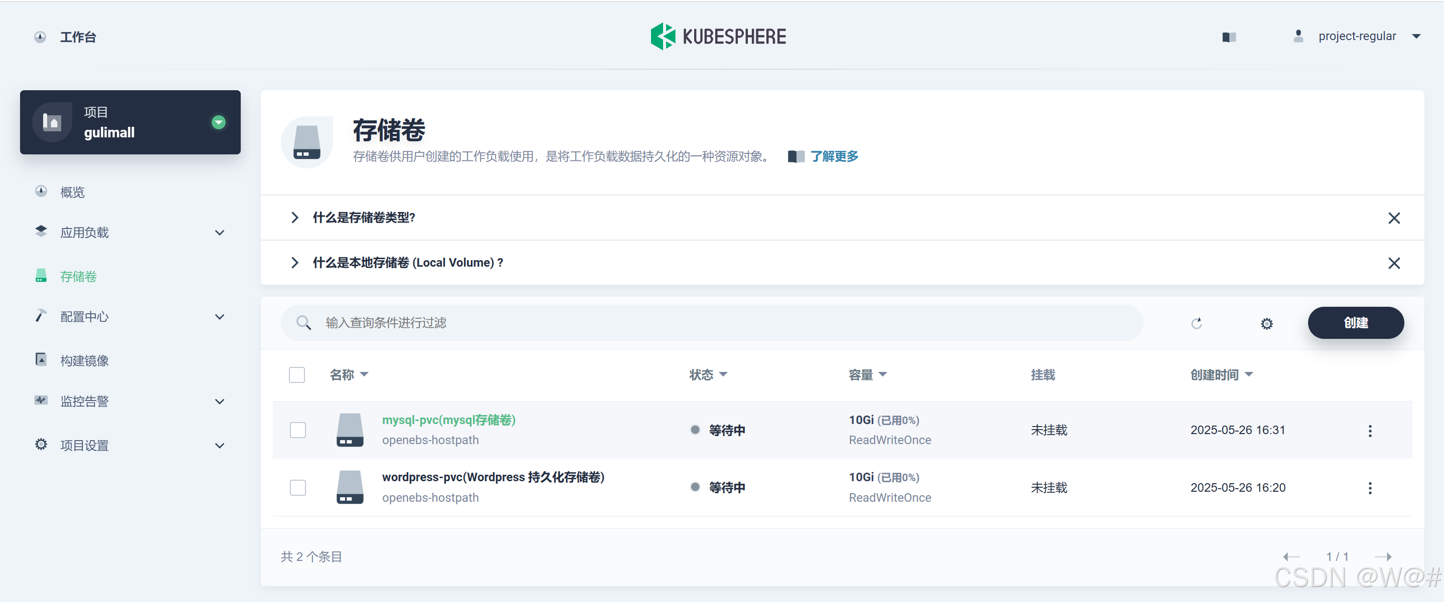1444x602 pixels.
Task: Open the project-regular user dropdown arrow
Action: pos(1416,37)
